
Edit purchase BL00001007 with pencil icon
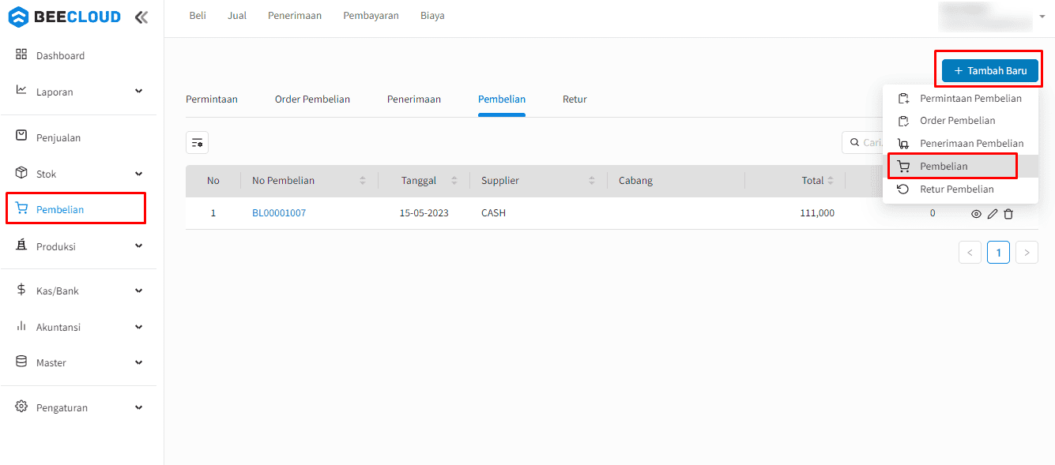coord(993,214)
